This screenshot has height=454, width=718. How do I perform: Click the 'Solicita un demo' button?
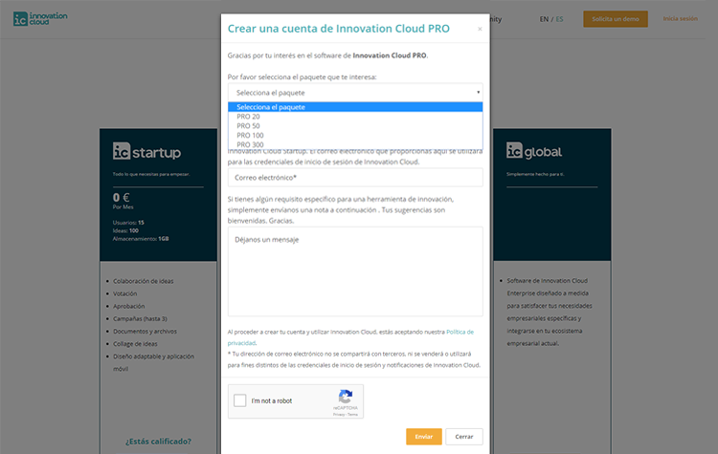(615, 19)
